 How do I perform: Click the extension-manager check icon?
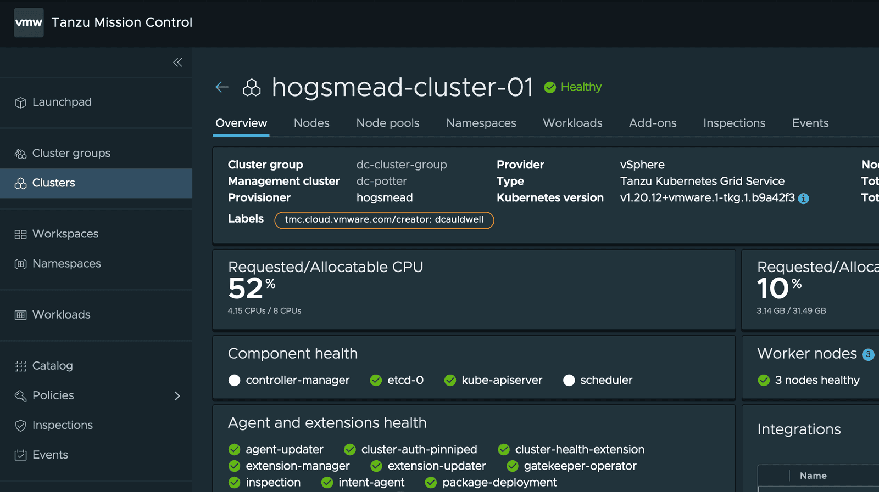click(x=235, y=466)
